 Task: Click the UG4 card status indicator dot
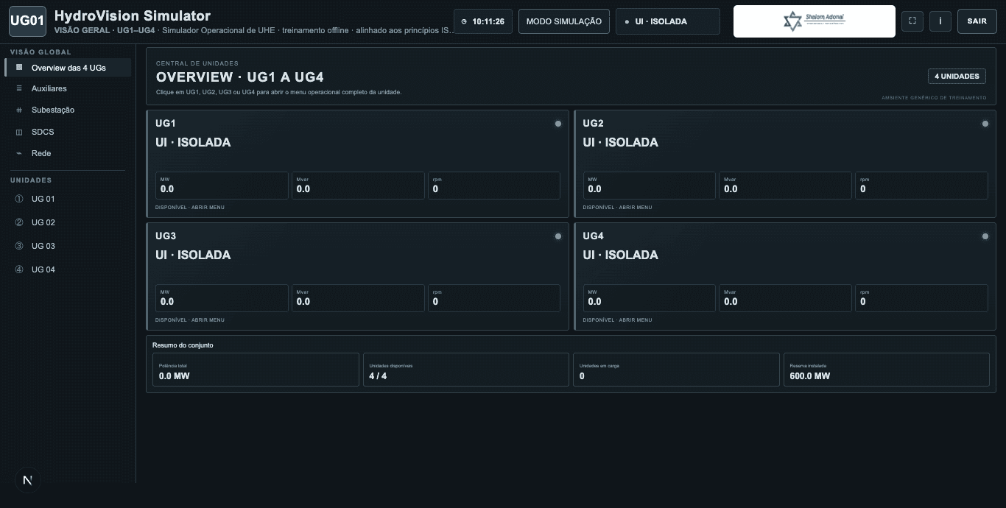tap(985, 236)
